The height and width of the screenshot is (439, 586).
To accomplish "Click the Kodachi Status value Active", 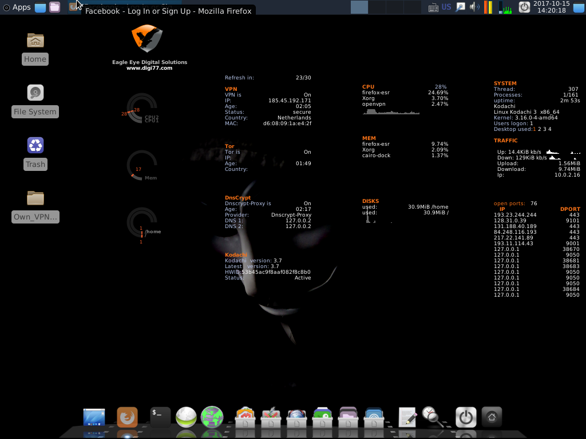I will coord(303,278).
